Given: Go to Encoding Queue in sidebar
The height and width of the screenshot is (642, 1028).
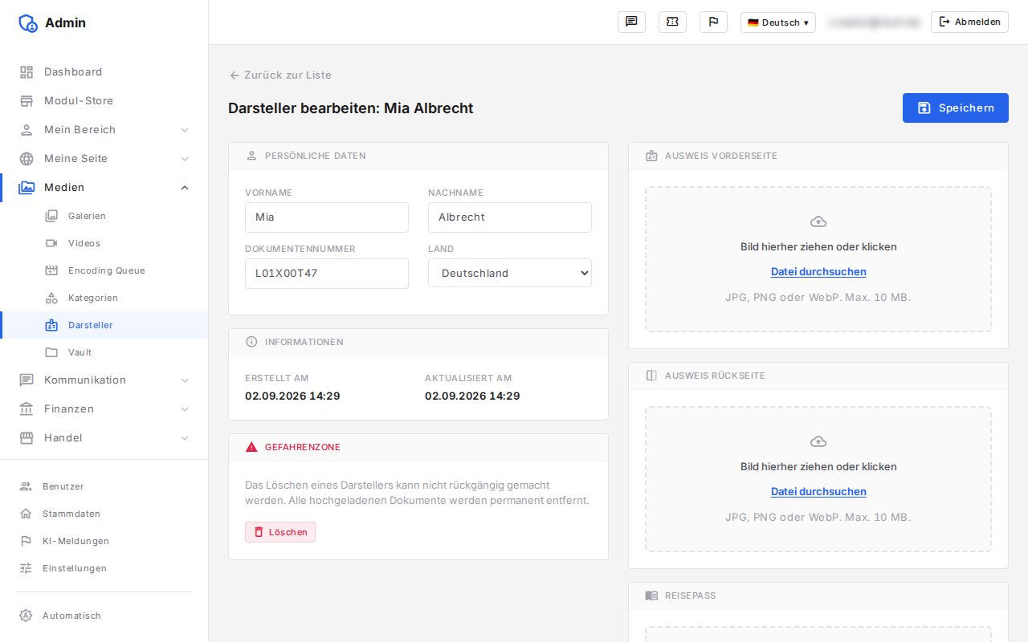Looking at the screenshot, I should click(104, 270).
